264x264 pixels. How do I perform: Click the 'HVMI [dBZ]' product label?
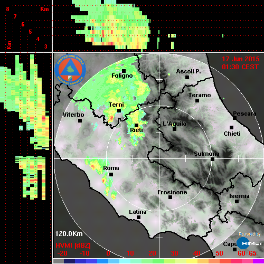[73, 246]
